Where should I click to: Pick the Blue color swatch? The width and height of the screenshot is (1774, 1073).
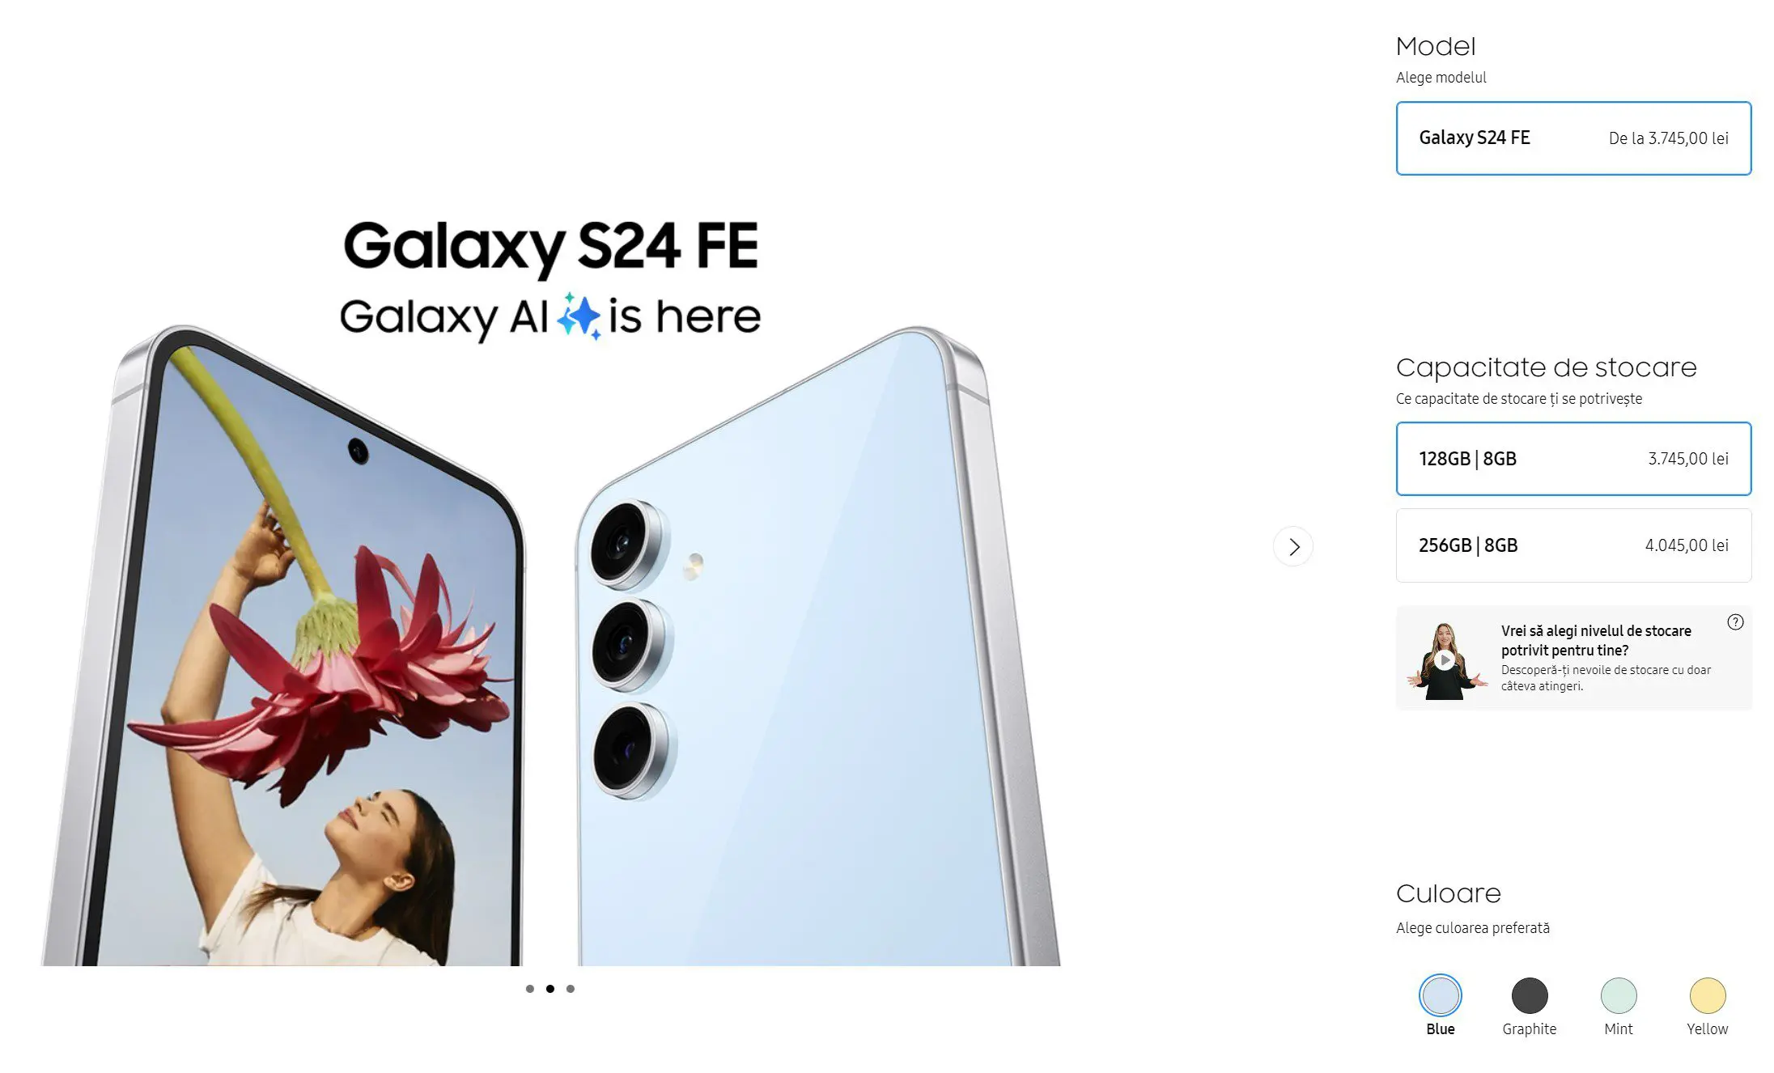pos(1441,995)
